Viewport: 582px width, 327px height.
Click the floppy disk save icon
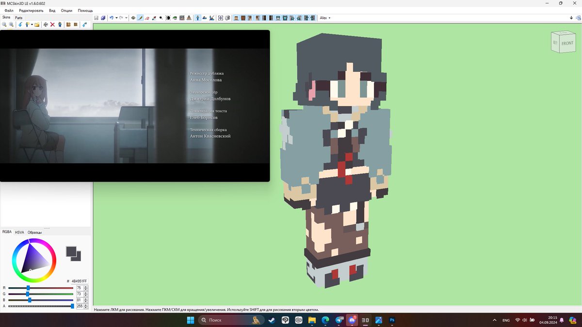click(x=96, y=18)
